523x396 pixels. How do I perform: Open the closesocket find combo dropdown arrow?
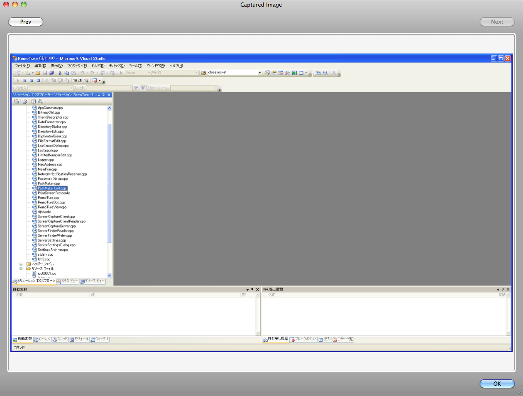click(260, 73)
